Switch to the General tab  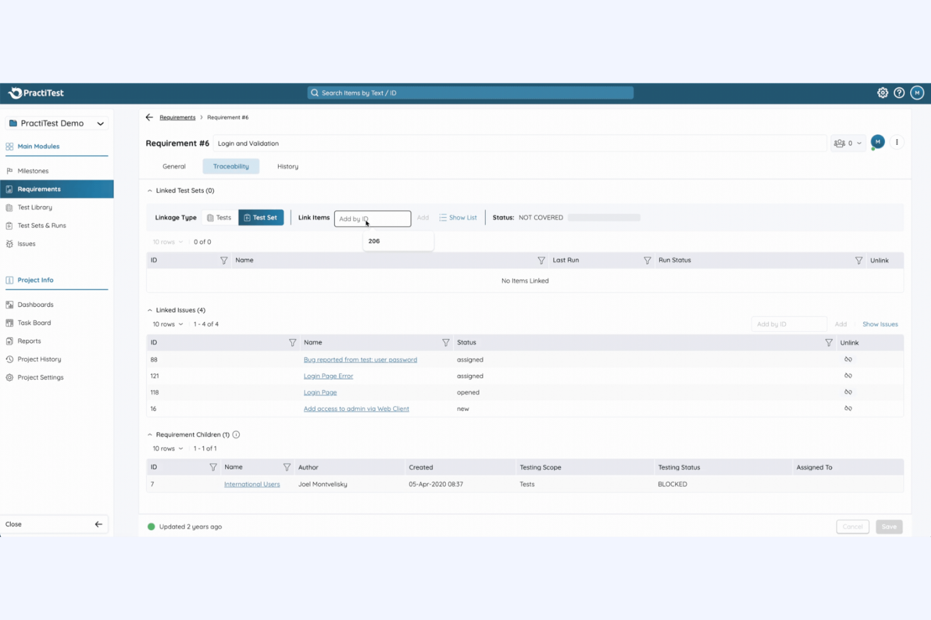[174, 166]
